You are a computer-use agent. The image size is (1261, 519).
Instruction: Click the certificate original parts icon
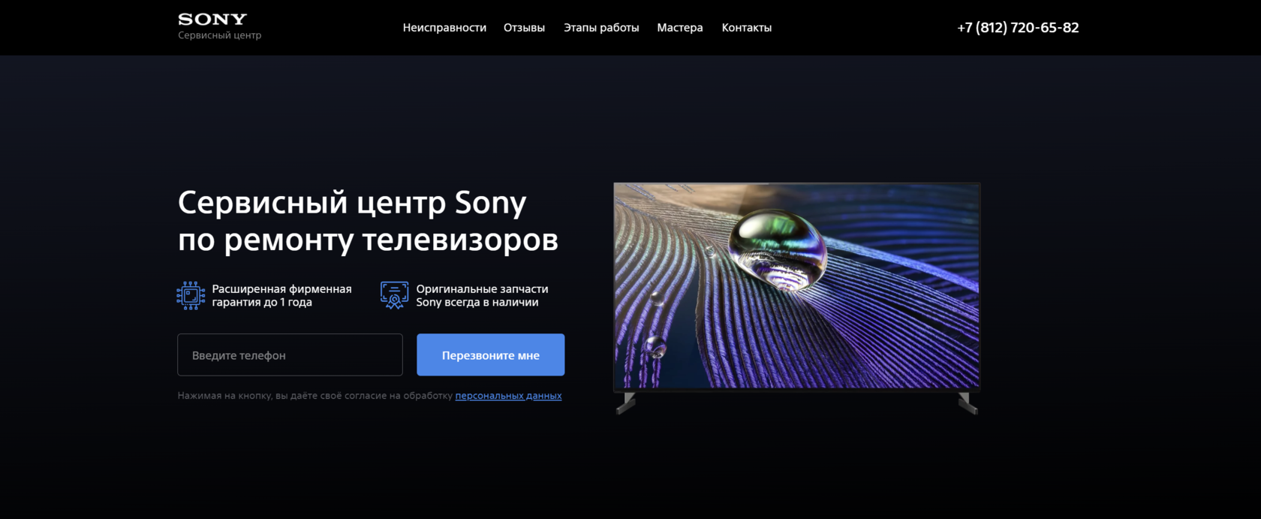point(394,295)
